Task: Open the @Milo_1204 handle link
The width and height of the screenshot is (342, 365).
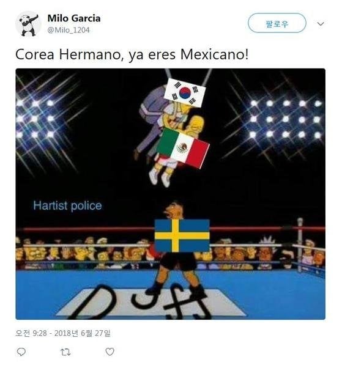Action: pos(69,30)
